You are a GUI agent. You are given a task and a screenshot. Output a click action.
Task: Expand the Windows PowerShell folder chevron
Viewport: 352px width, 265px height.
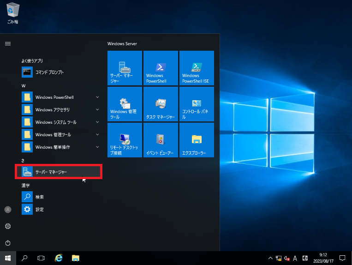(x=97, y=97)
